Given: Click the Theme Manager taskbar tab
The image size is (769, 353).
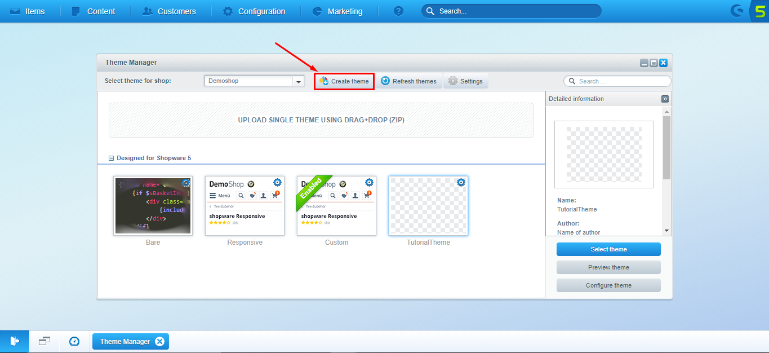Looking at the screenshot, I should (x=130, y=341).
